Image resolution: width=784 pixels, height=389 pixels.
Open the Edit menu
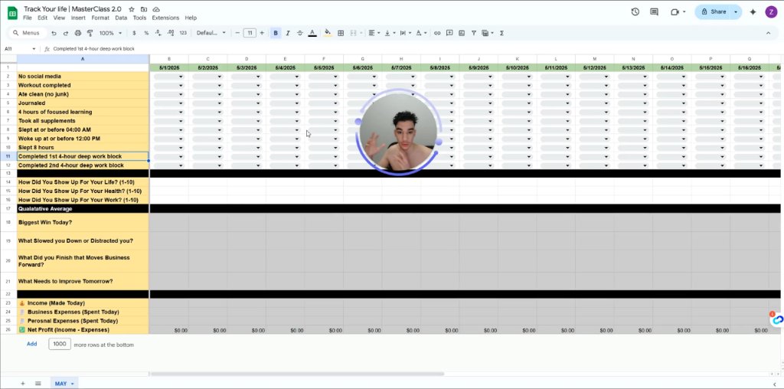(43, 18)
